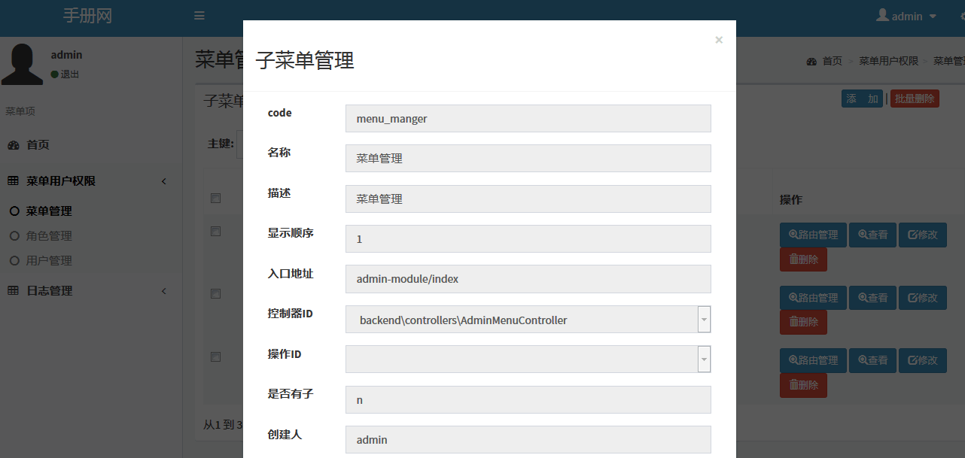
Task: Click the 批量删除 button
Action: click(x=914, y=99)
